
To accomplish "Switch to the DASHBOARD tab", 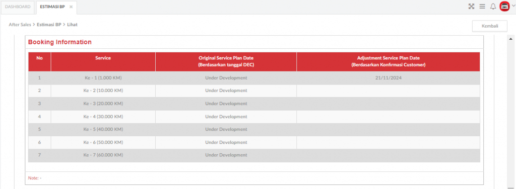I will [18, 7].
